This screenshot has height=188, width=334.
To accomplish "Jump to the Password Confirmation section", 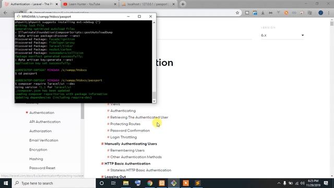I will (x=130, y=131).
